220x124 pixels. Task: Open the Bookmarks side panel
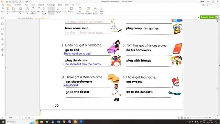(x=2, y=24)
